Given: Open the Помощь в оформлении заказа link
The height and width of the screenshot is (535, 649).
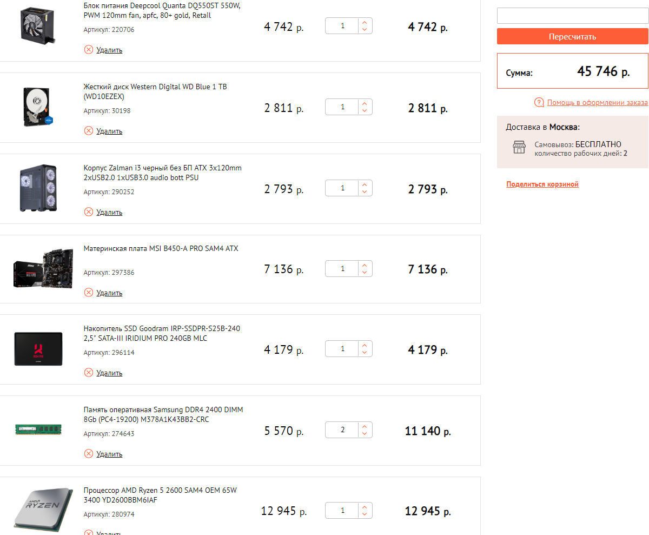Looking at the screenshot, I should click(597, 102).
